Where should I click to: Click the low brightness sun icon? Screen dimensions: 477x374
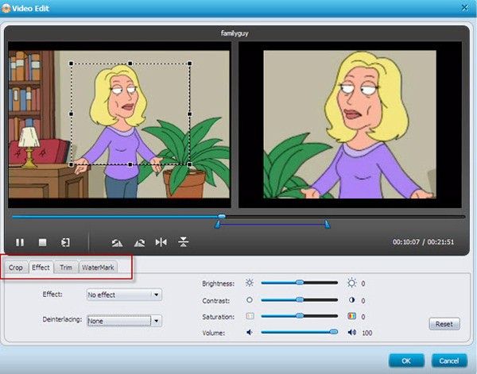coord(250,283)
